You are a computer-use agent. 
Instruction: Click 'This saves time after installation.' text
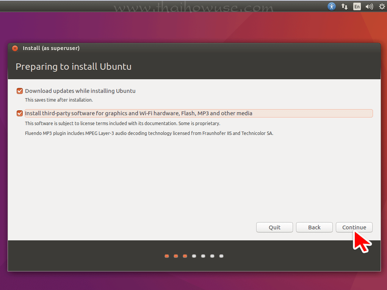tap(59, 100)
